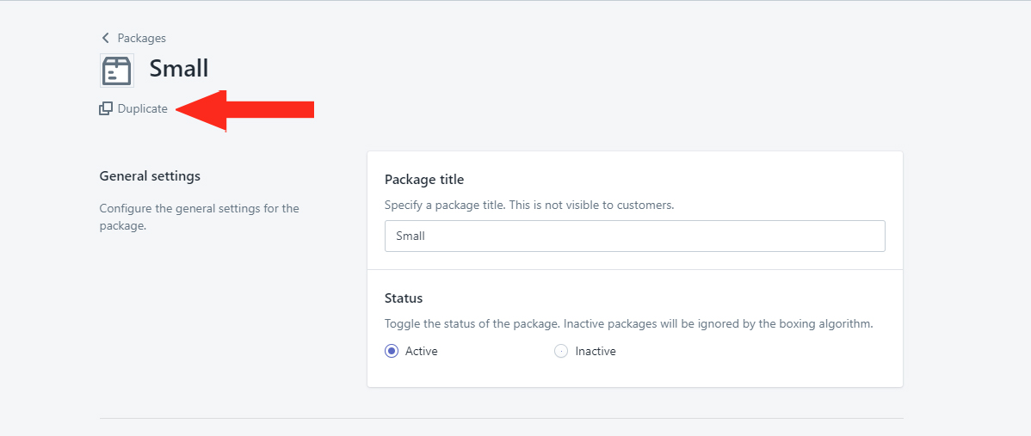Click the Duplicate copy icon
The height and width of the screenshot is (436, 1031).
[x=106, y=109]
